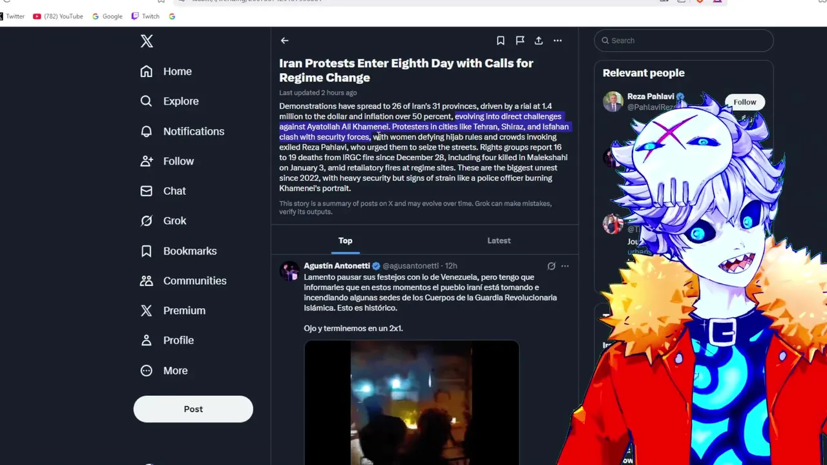The height and width of the screenshot is (465, 827).
Task: Switch to the Latest tab
Action: pyautogui.click(x=499, y=241)
